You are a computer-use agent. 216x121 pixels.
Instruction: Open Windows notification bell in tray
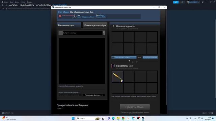213,118
